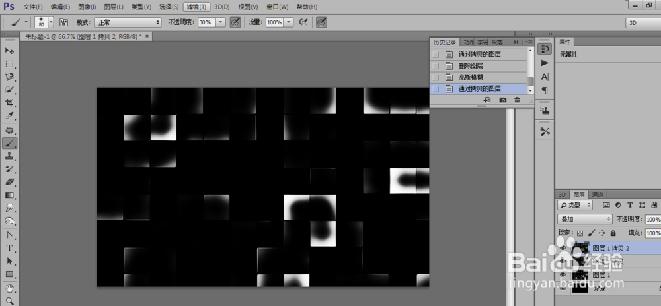Open flow 100% slider dropdown
This screenshot has width=661, height=306.
[288, 22]
